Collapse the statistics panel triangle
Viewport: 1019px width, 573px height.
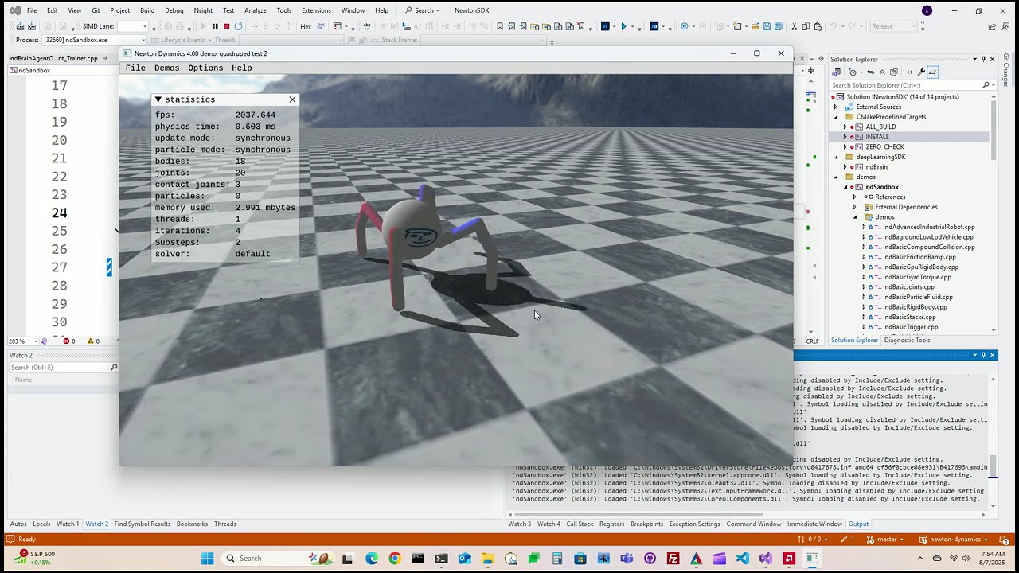pyautogui.click(x=158, y=99)
